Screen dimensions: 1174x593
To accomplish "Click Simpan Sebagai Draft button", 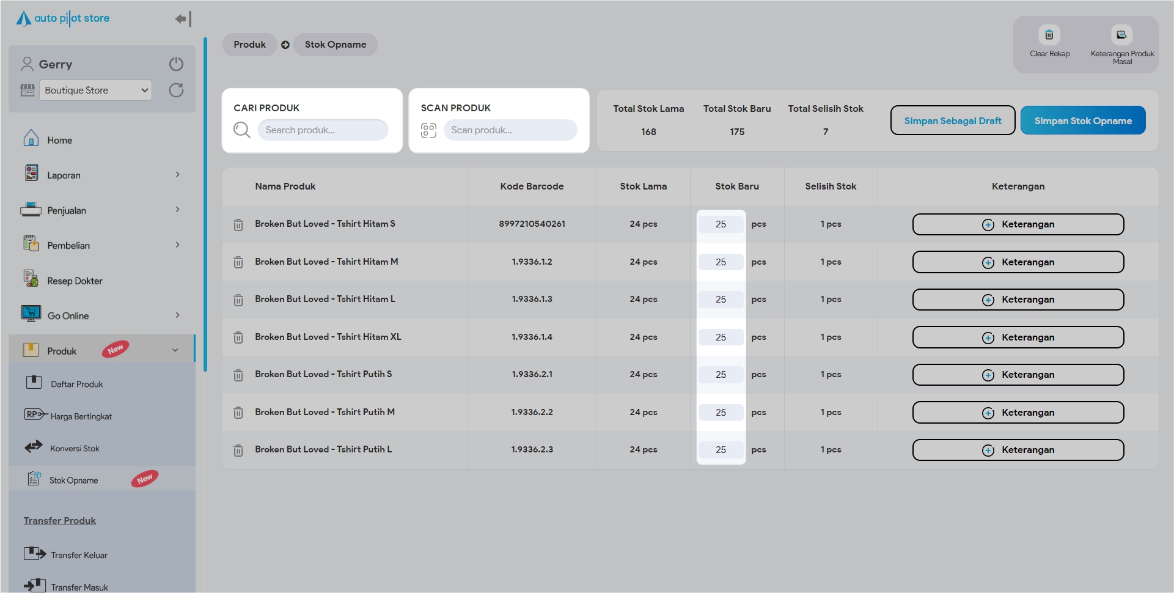I will [x=952, y=120].
